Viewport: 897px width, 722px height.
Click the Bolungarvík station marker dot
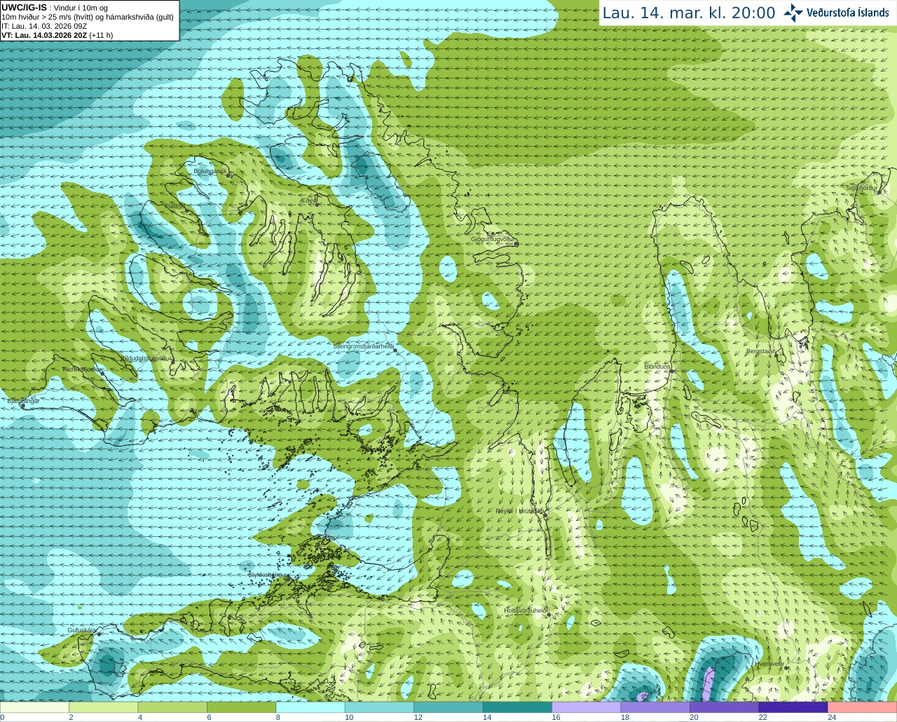coord(229,175)
